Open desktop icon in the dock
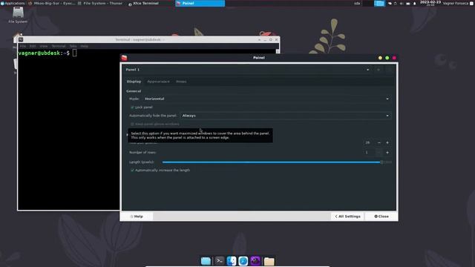The width and height of the screenshot is (475, 267). click(x=206, y=261)
